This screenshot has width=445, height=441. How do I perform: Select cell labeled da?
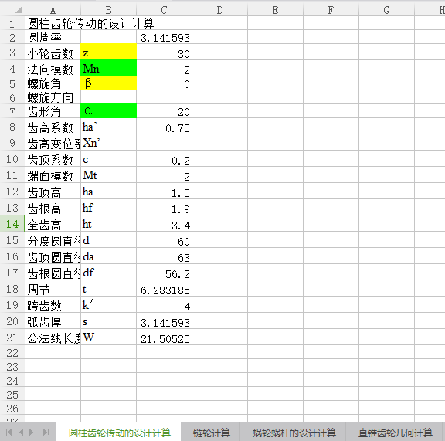(108, 256)
